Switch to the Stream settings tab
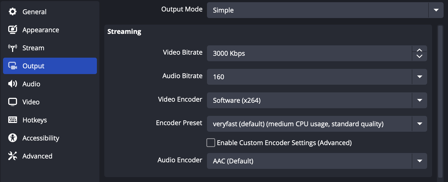Screen dimensions: 448x182 tap(33, 48)
